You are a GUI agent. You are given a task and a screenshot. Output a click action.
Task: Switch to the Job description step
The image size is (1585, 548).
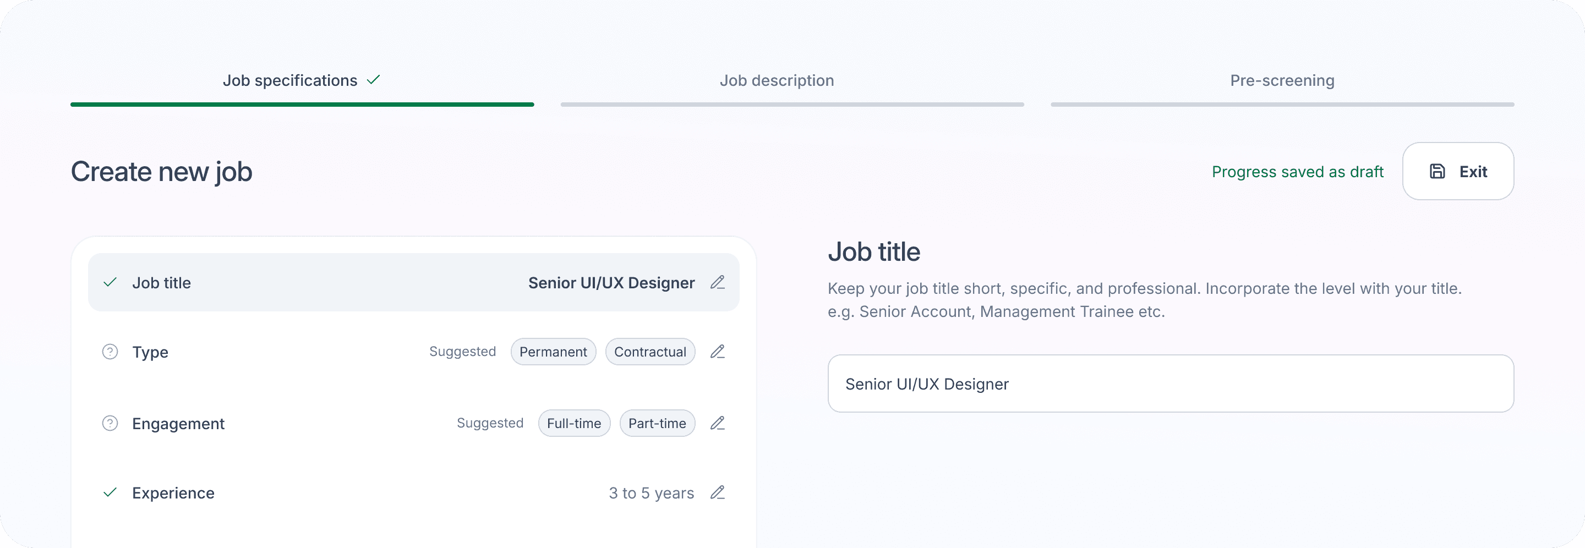[777, 80]
